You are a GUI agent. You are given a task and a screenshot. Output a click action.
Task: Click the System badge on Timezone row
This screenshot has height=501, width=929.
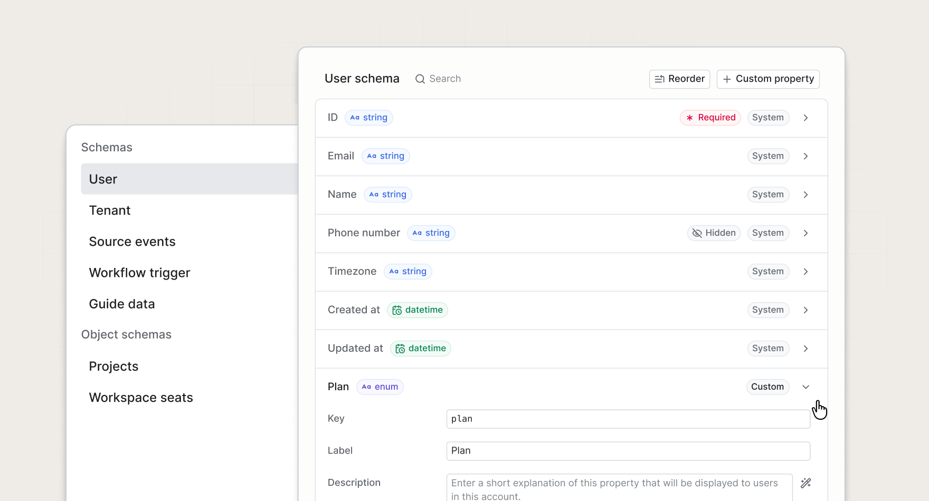coord(768,272)
